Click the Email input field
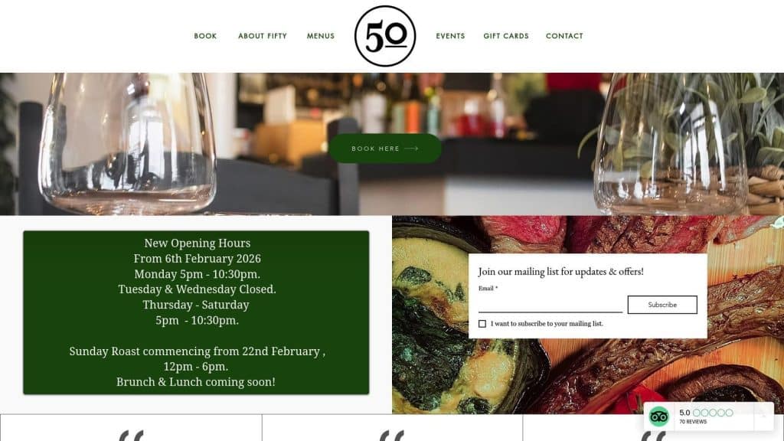The width and height of the screenshot is (784, 441). [550, 305]
